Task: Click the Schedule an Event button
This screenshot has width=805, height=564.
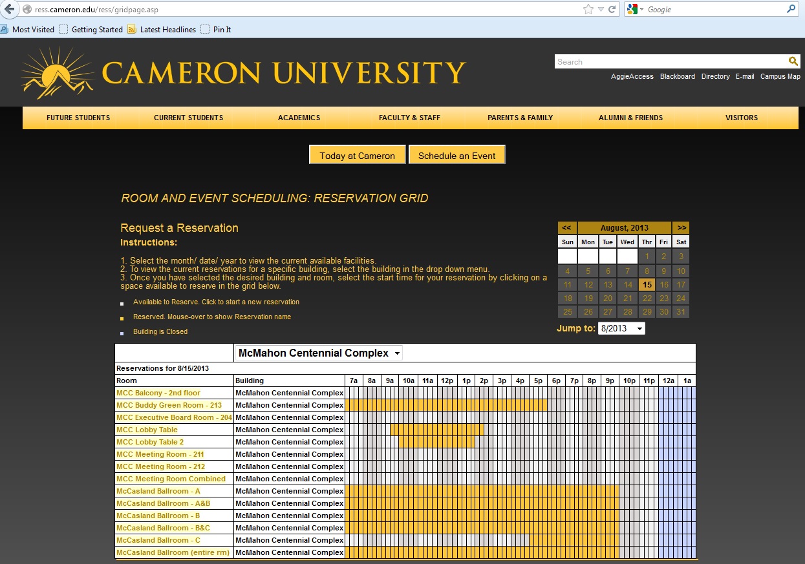Action: [457, 155]
